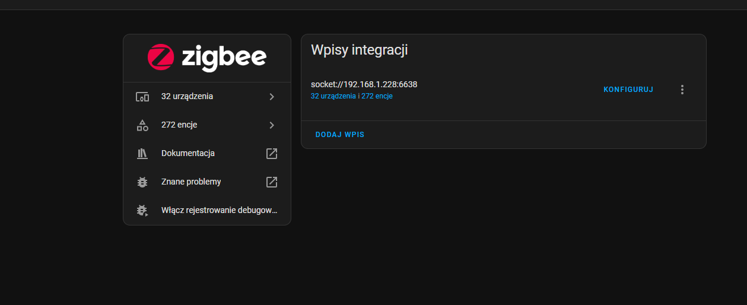The width and height of the screenshot is (747, 305).
Task: Open the Dokumentacja menu entry
Action: point(207,154)
